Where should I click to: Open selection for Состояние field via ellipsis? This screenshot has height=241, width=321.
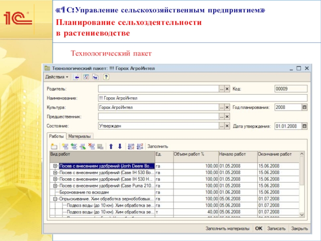click(x=221, y=126)
